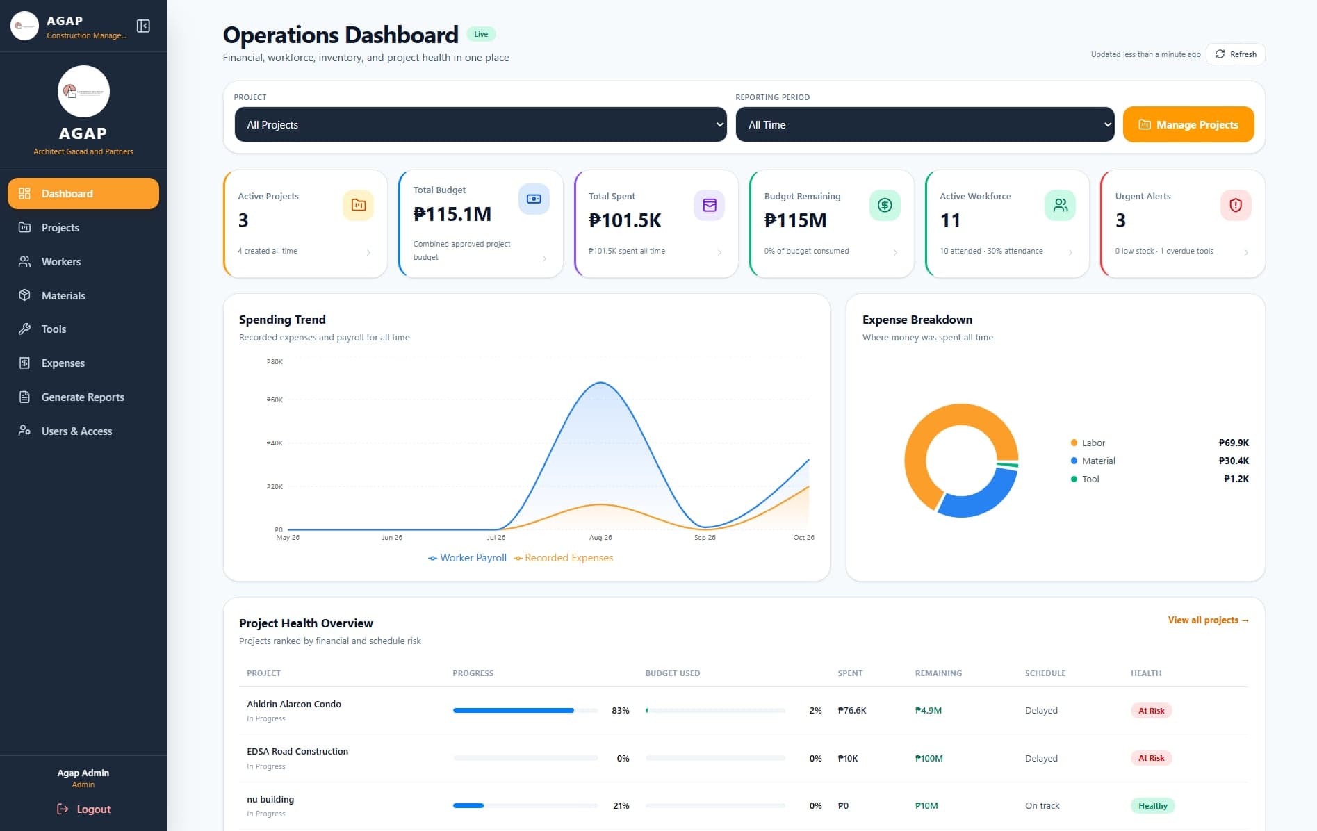Click the Total Budget banknote icon
The image size is (1317, 831).
pos(534,199)
